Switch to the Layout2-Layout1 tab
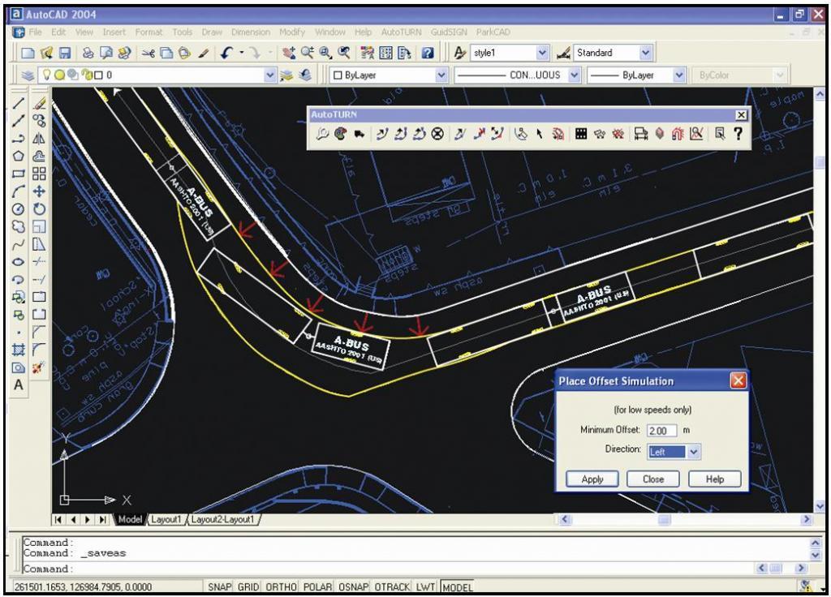This screenshot has width=831, height=597. click(x=222, y=520)
